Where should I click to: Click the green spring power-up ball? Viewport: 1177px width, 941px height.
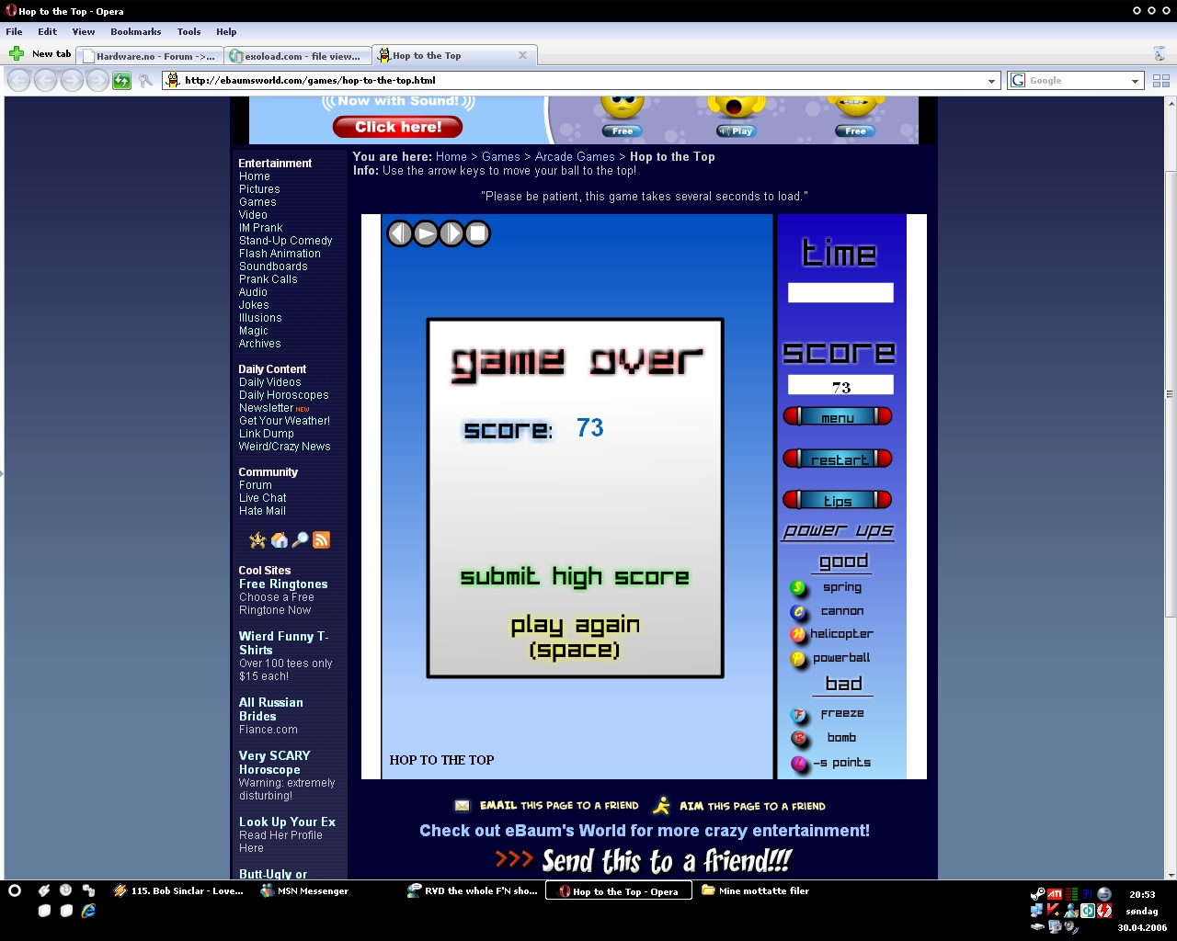798,588
